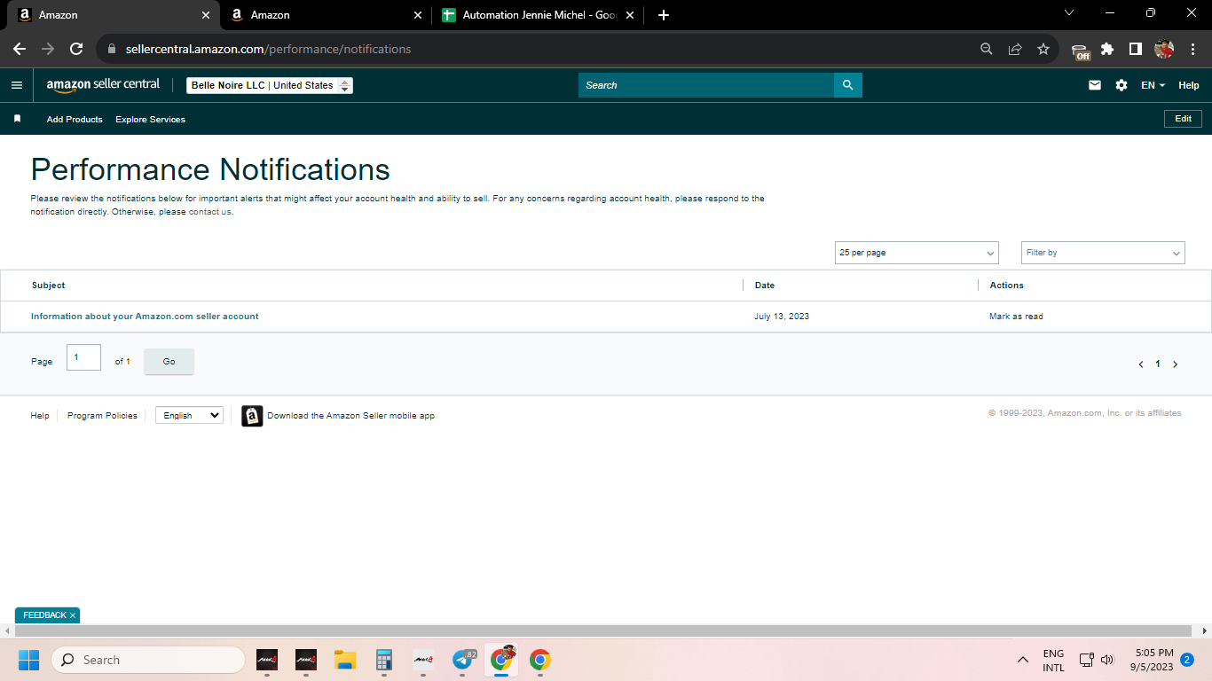Image resolution: width=1212 pixels, height=681 pixels.
Task: Open the taskbar clock and date
Action: point(1152,660)
